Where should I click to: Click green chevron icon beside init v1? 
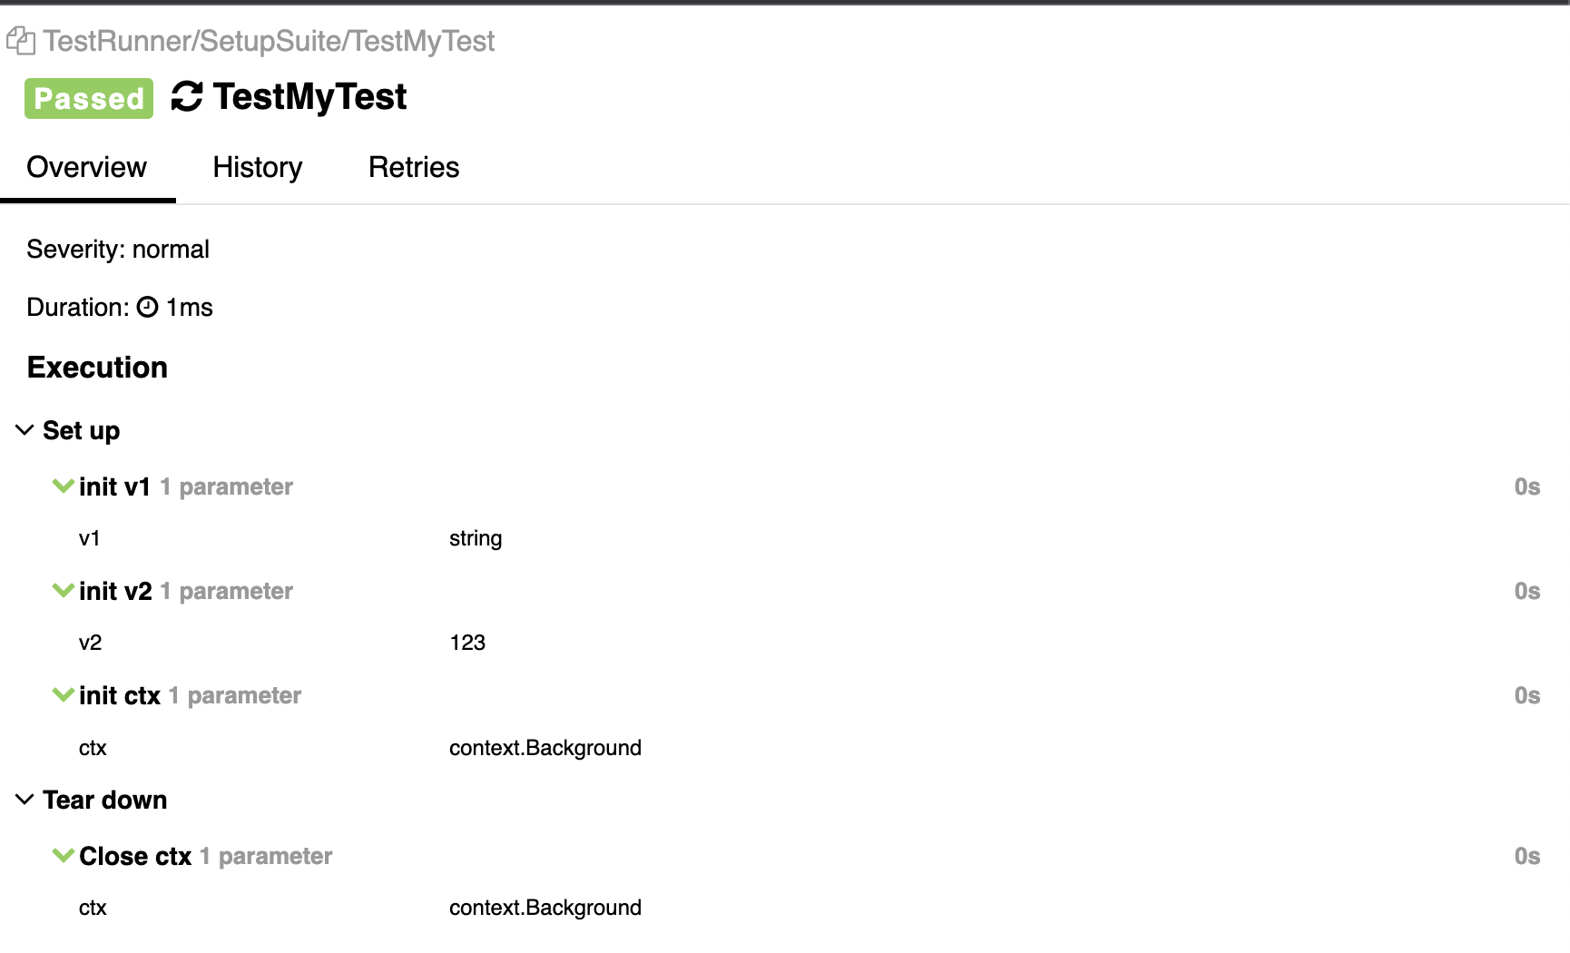63,486
